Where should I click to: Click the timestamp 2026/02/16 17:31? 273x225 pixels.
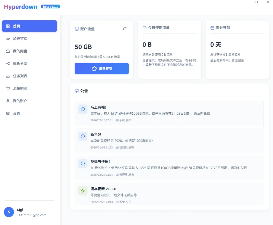tap(101, 120)
